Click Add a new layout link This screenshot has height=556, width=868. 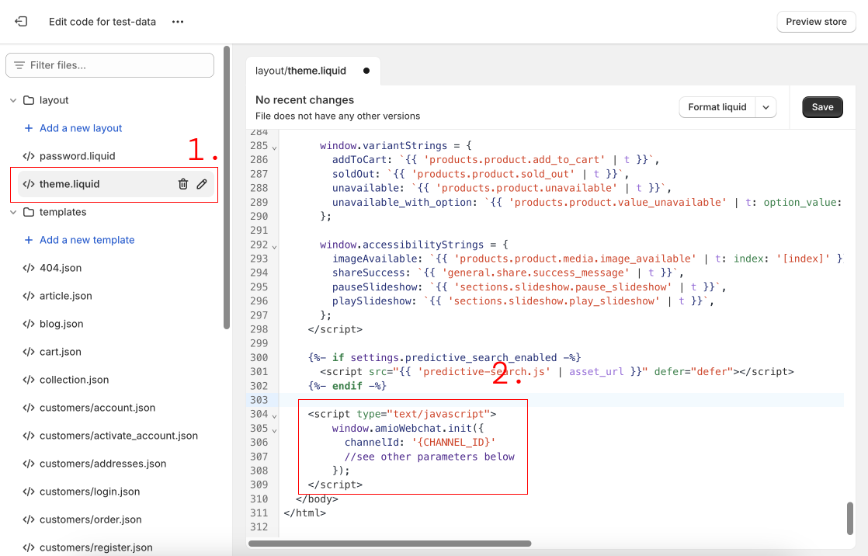[x=81, y=128]
